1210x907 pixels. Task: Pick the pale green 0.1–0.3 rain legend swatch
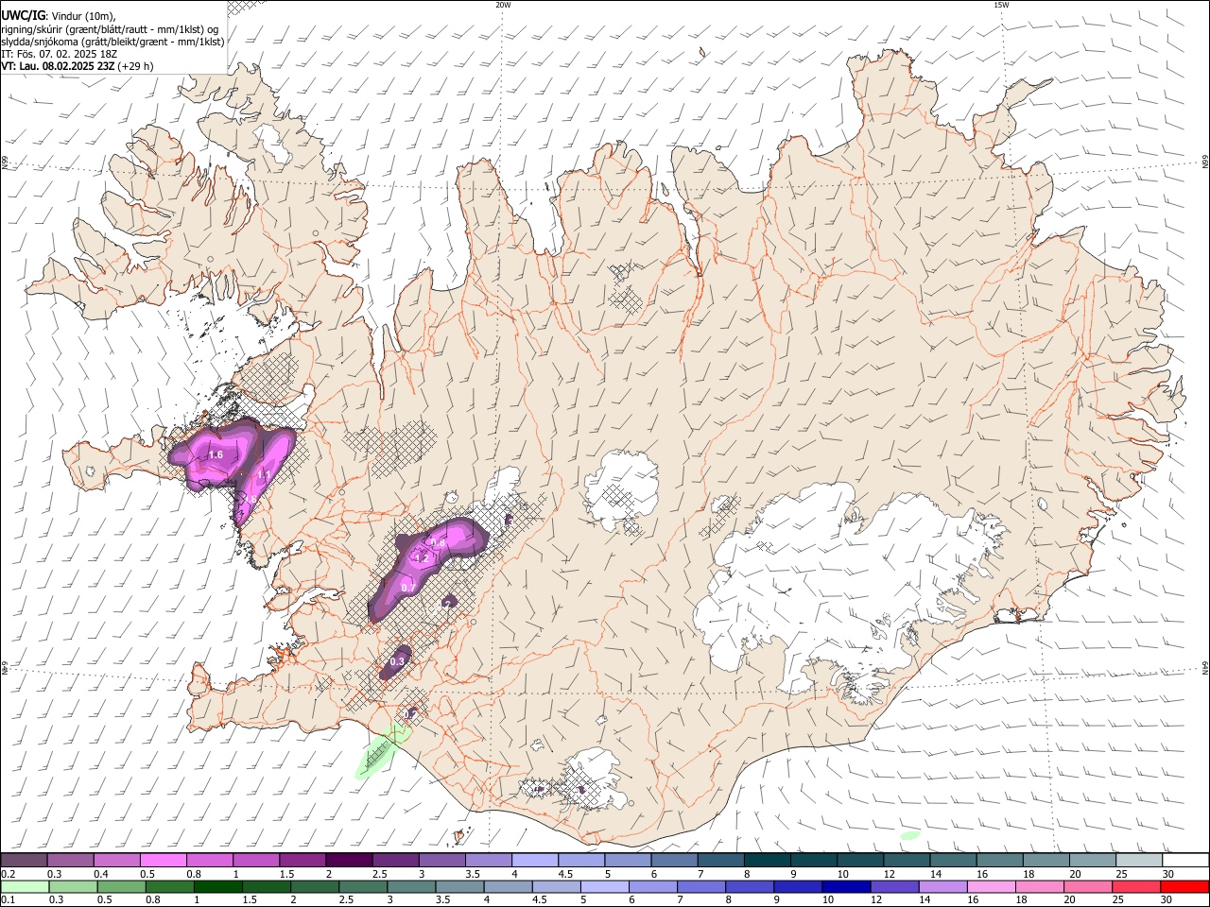[x=25, y=887]
